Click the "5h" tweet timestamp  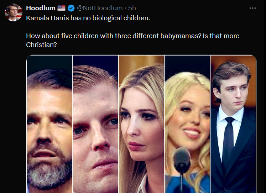132,8
